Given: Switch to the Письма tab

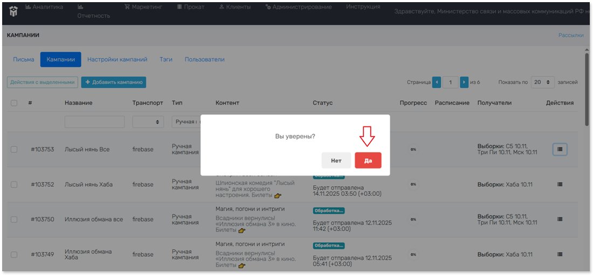Looking at the screenshot, I should [24, 59].
